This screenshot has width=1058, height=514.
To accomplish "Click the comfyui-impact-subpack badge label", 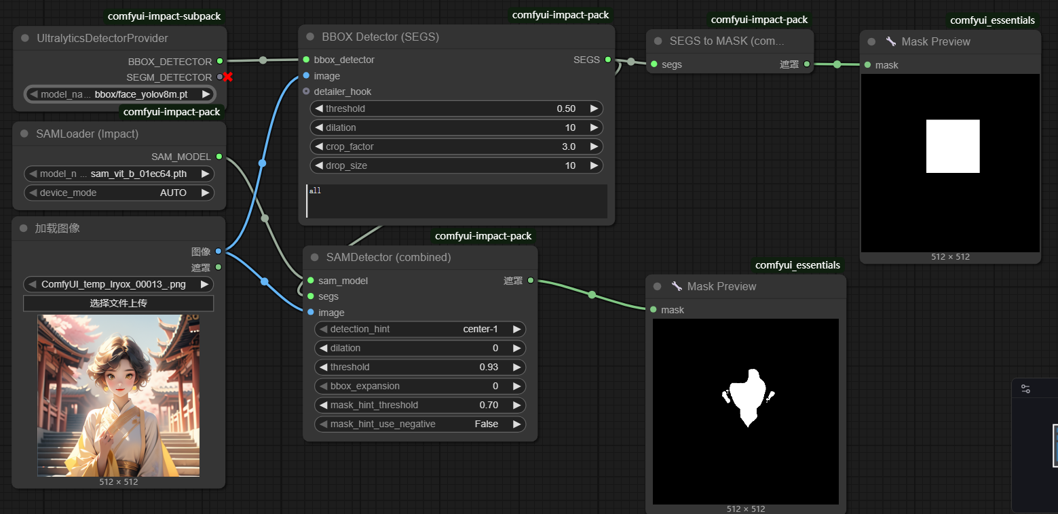I will click(164, 16).
